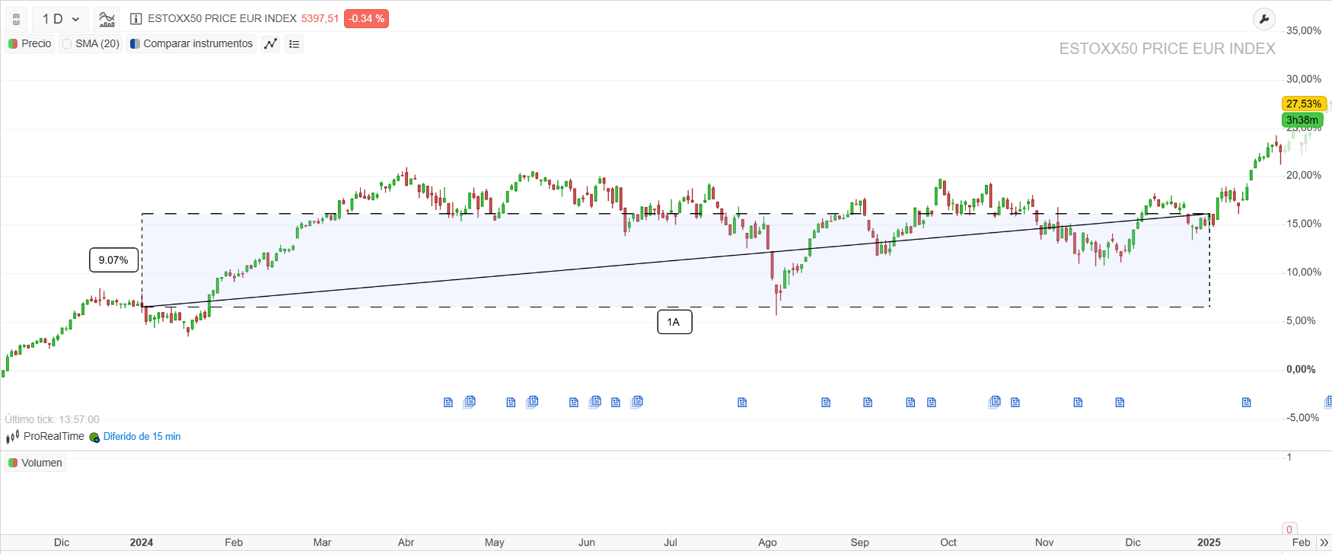This screenshot has height=554, width=1332.
Task: Open the mid-January 2025 news document icon
Action: tap(1246, 403)
